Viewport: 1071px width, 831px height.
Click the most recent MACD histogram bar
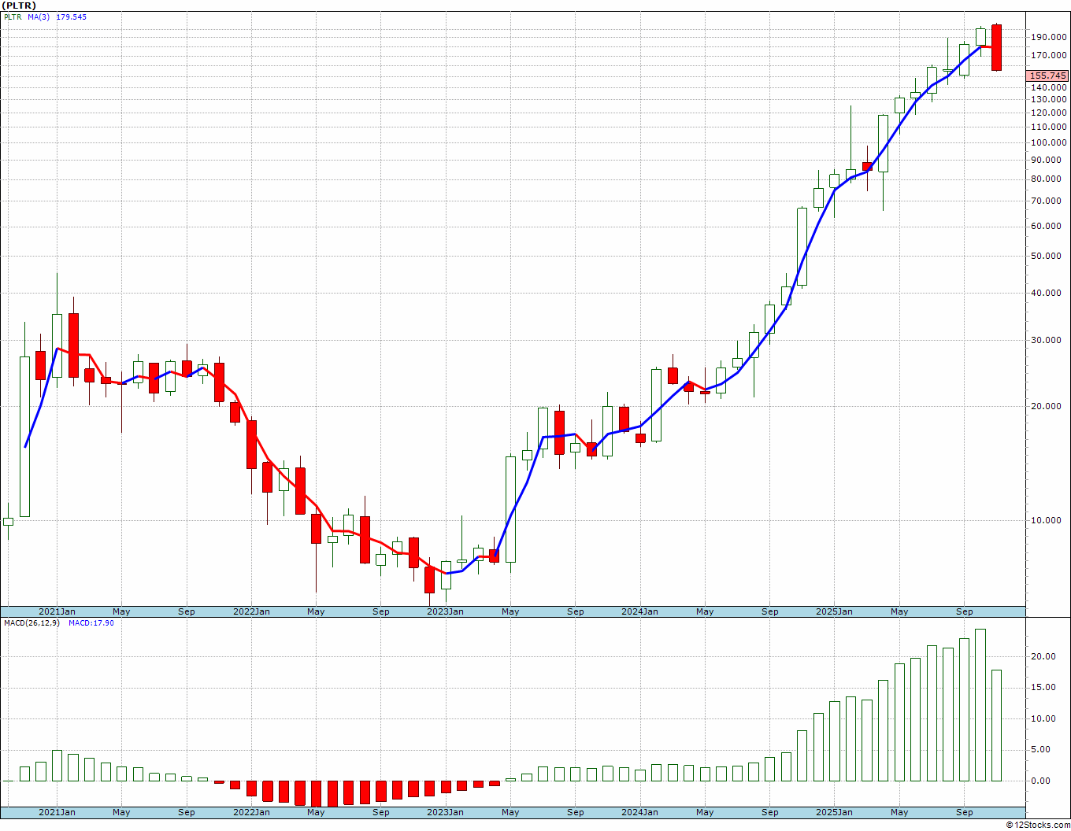click(996, 726)
